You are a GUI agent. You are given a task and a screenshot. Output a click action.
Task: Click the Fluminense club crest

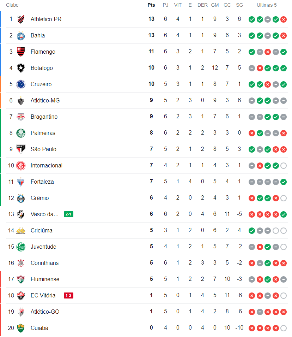(21, 279)
